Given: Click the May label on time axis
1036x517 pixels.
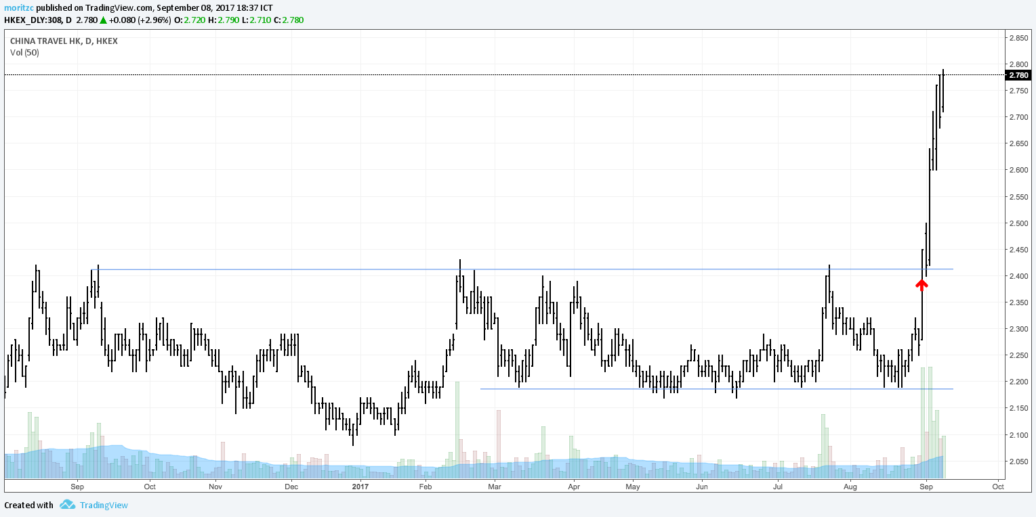Looking at the screenshot, I should tap(633, 486).
